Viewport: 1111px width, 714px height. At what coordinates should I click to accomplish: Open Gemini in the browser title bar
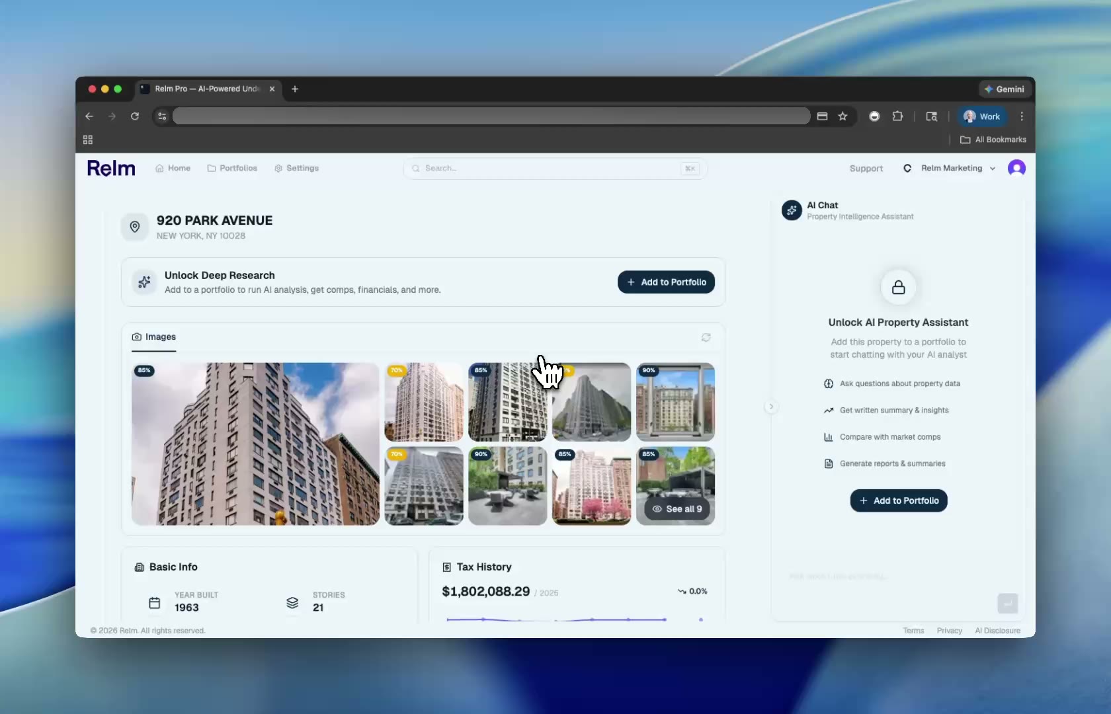tap(1004, 89)
